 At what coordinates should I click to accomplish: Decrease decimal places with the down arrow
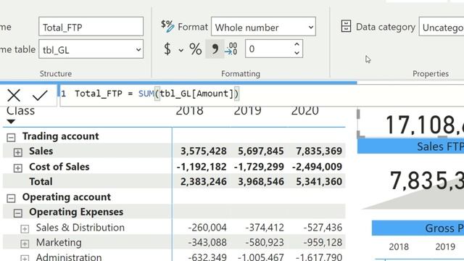(297, 53)
